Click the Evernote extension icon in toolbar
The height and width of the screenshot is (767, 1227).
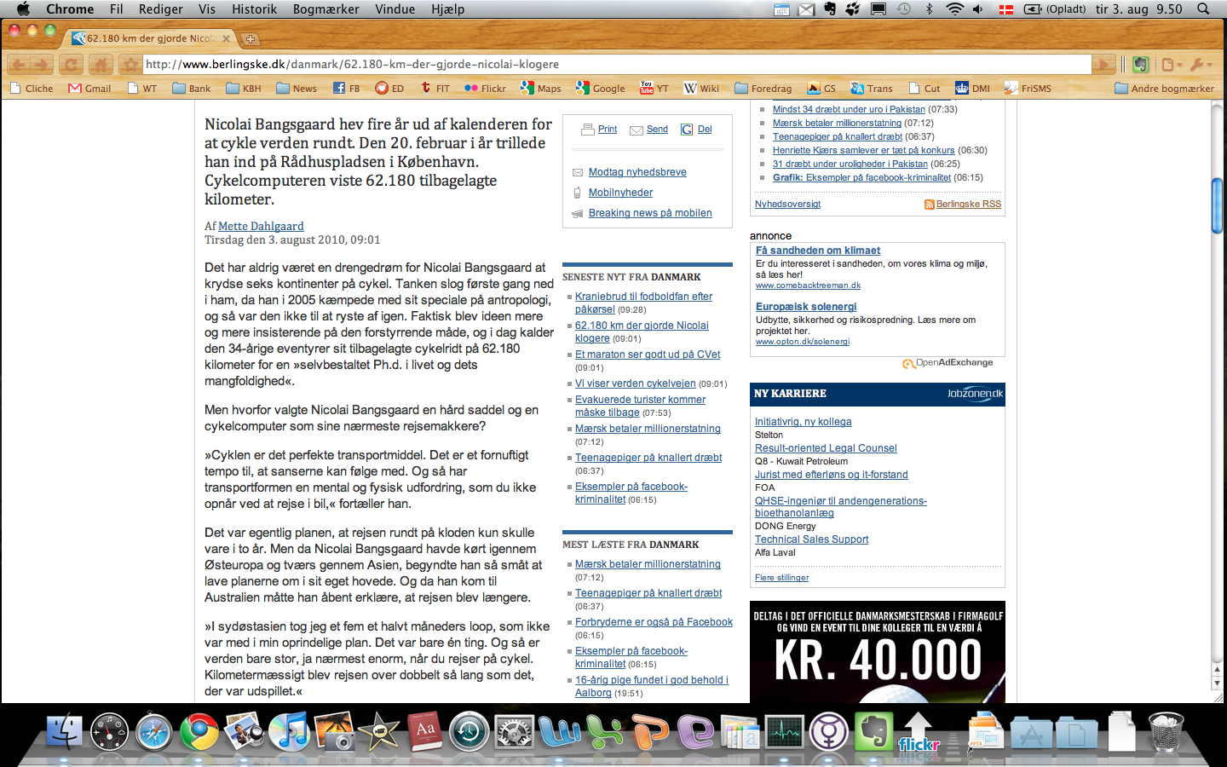coord(1141,64)
